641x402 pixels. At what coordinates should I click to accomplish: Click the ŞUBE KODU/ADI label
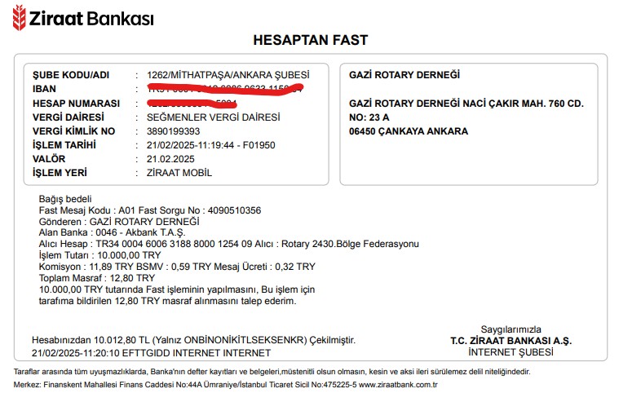pyautogui.click(x=71, y=75)
